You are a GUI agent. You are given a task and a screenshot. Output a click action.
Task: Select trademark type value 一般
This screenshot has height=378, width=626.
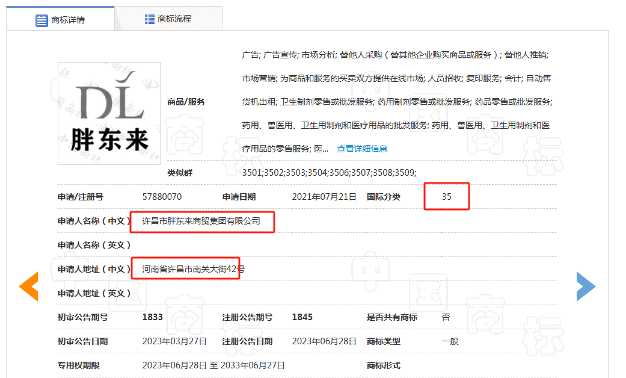(450, 341)
